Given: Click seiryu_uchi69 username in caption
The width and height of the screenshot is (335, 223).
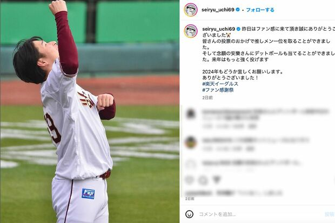Looking at the screenshot, I should pos(219,29).
